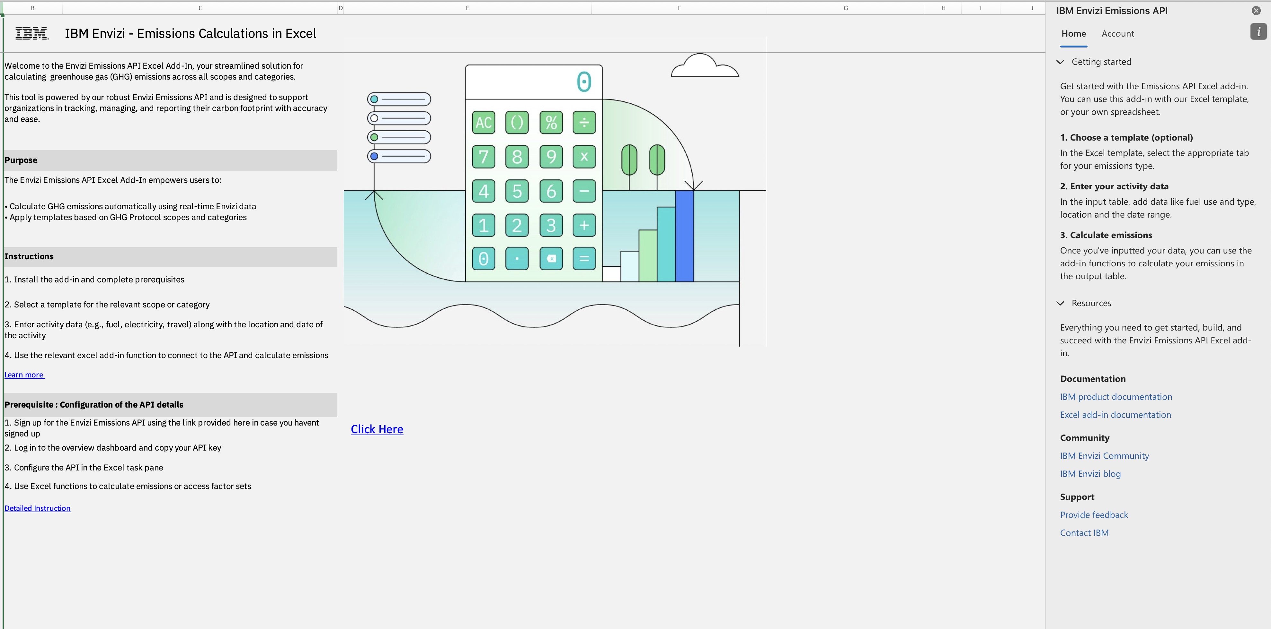Switch to the Home tab
The height and width of the screenshot is (629, 1271).
point(1073,33)
